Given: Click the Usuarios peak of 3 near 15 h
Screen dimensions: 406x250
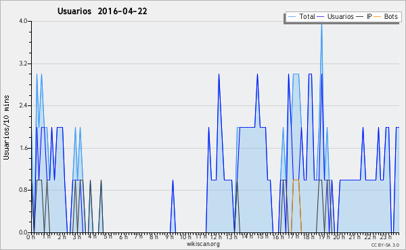Looking at the screenshot, I should coord(257,75).
